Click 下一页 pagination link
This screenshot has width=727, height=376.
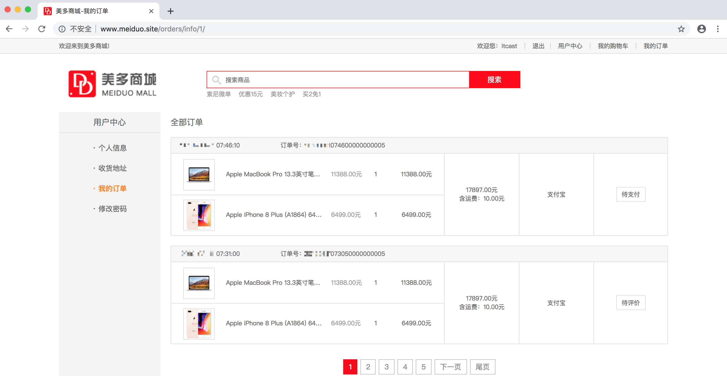pos(450,367)
